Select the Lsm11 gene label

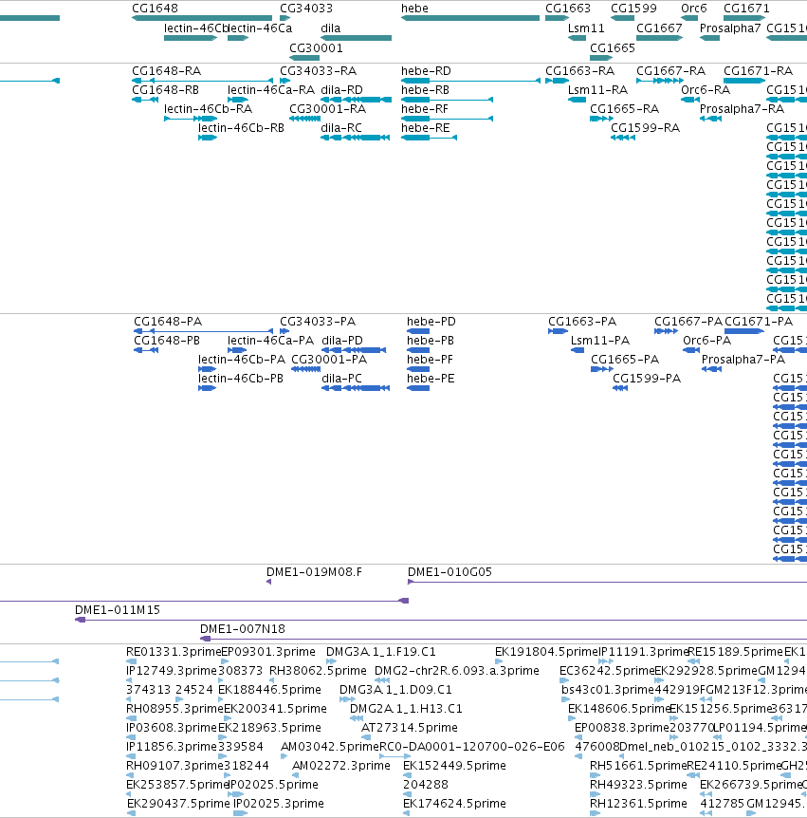pos(586,28)
